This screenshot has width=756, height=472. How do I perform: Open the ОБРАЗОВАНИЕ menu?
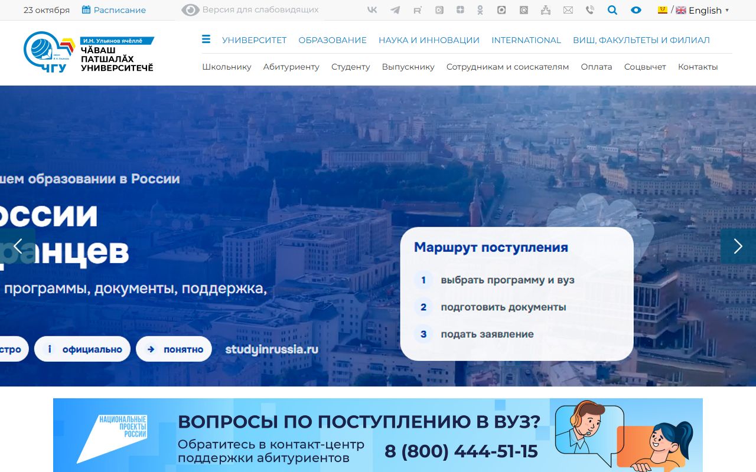tap(333, 40)
